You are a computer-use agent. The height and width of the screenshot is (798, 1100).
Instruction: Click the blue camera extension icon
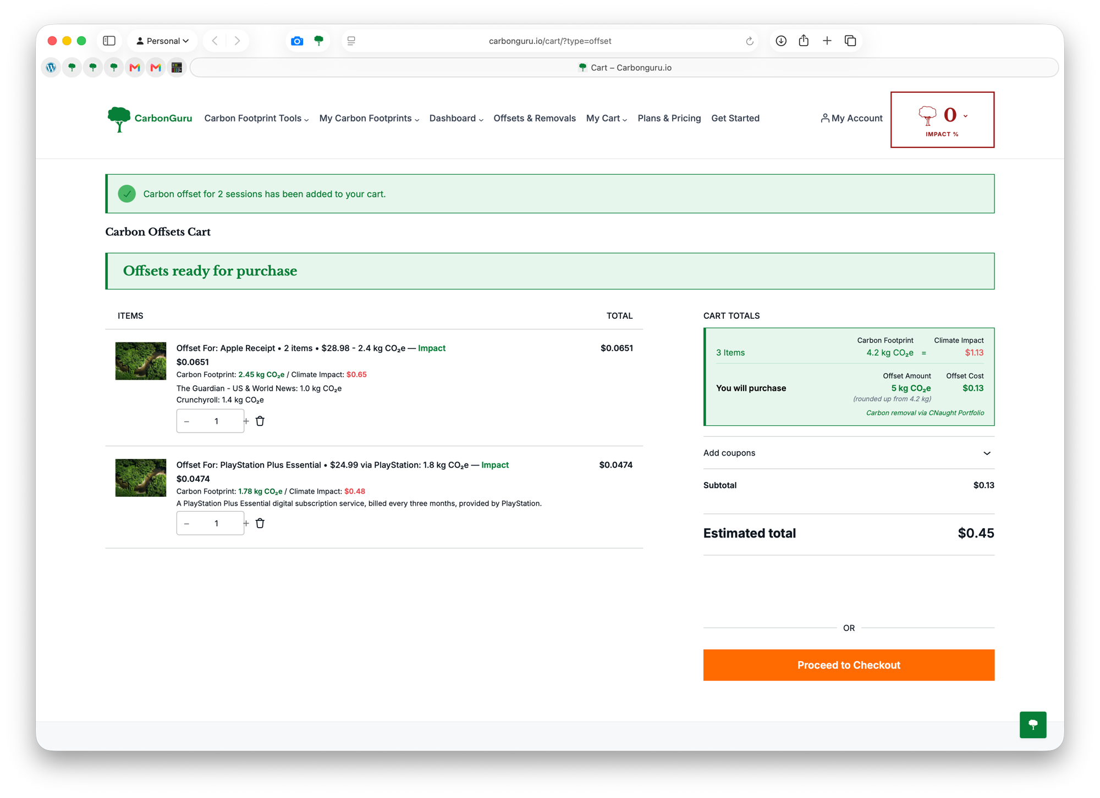[x=297, y=41]
